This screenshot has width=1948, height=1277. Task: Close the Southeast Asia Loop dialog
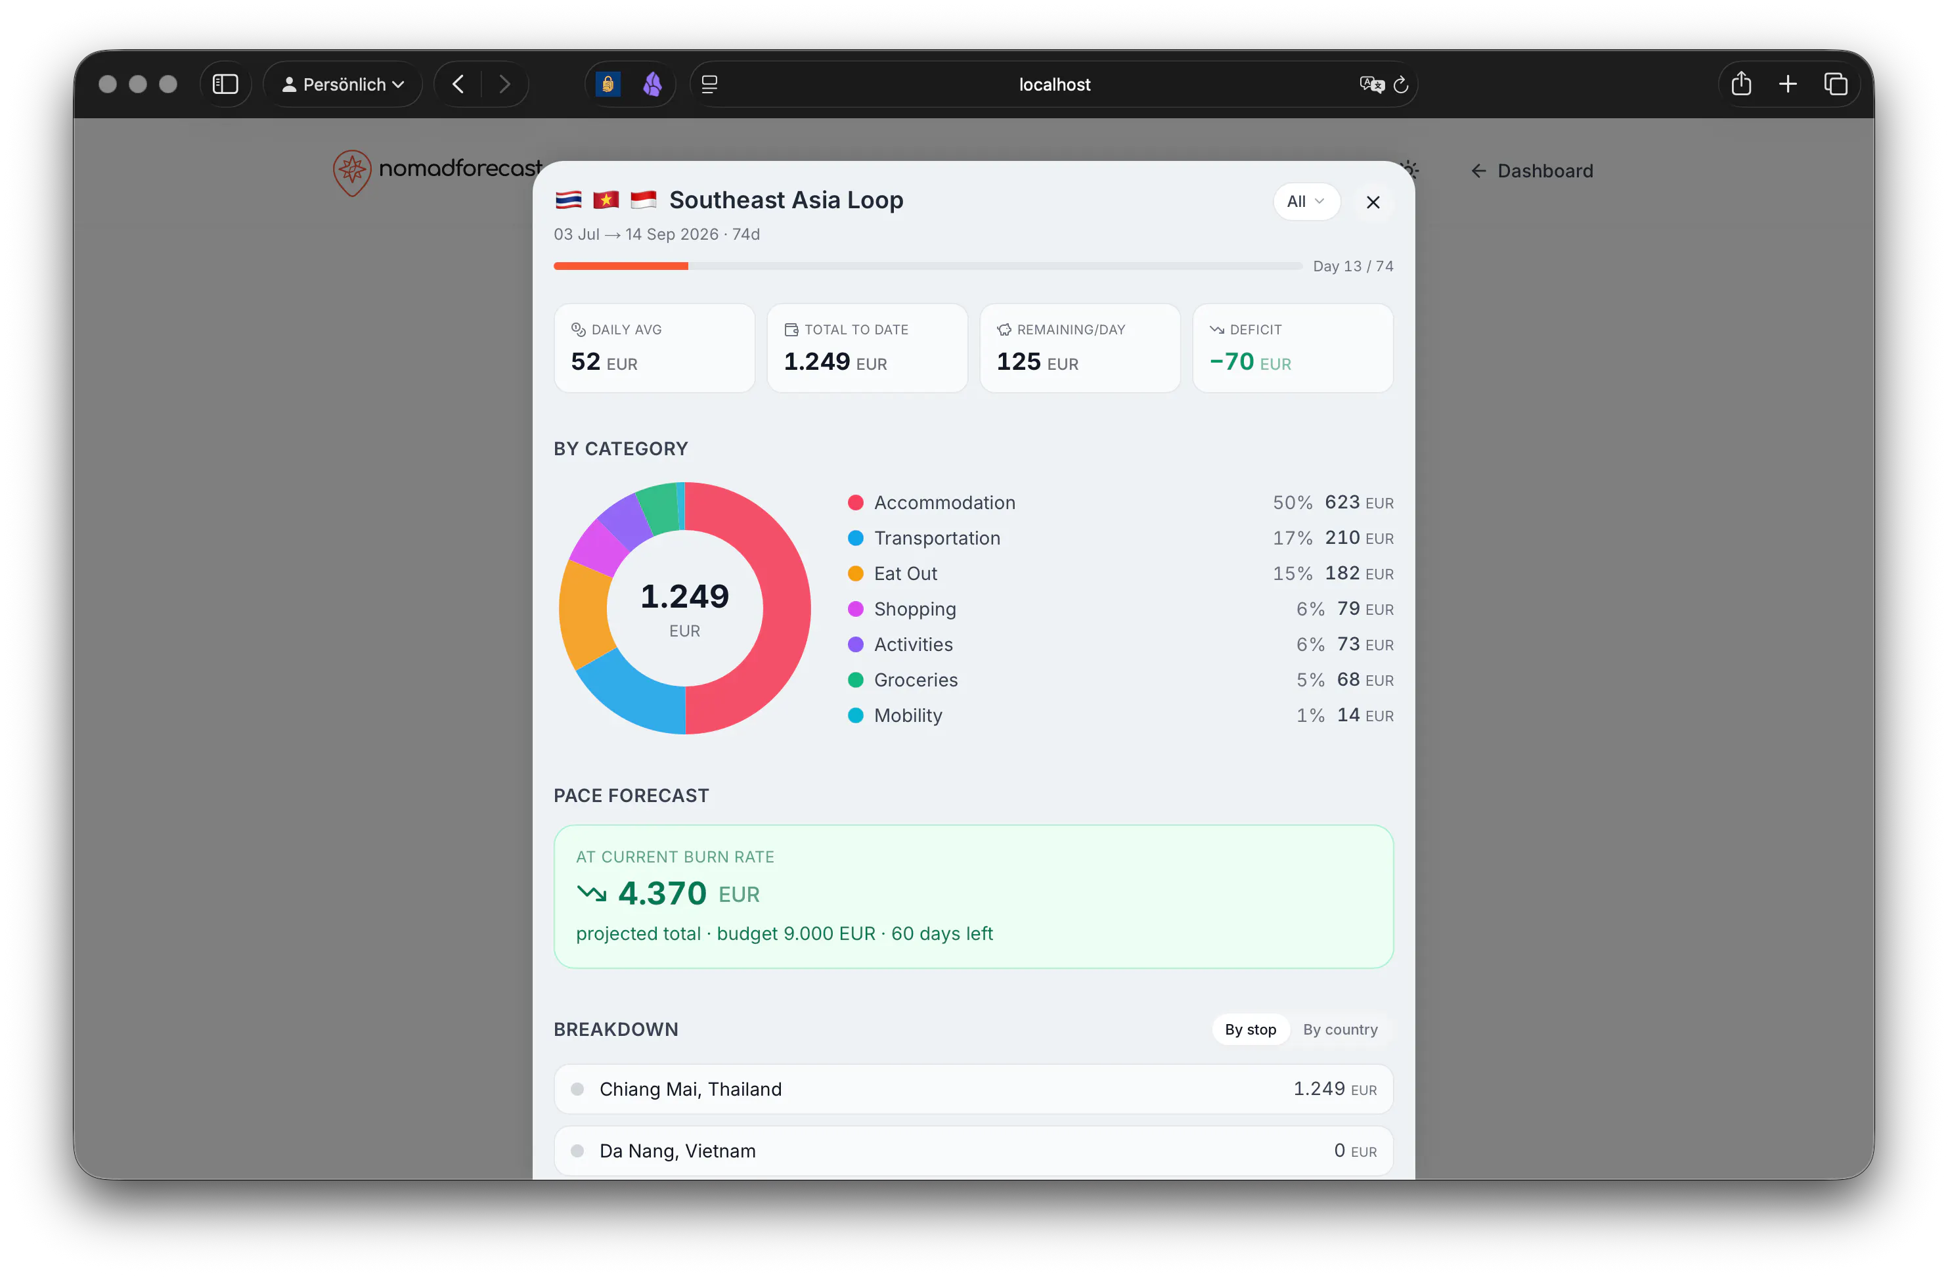coord(1373,202)
